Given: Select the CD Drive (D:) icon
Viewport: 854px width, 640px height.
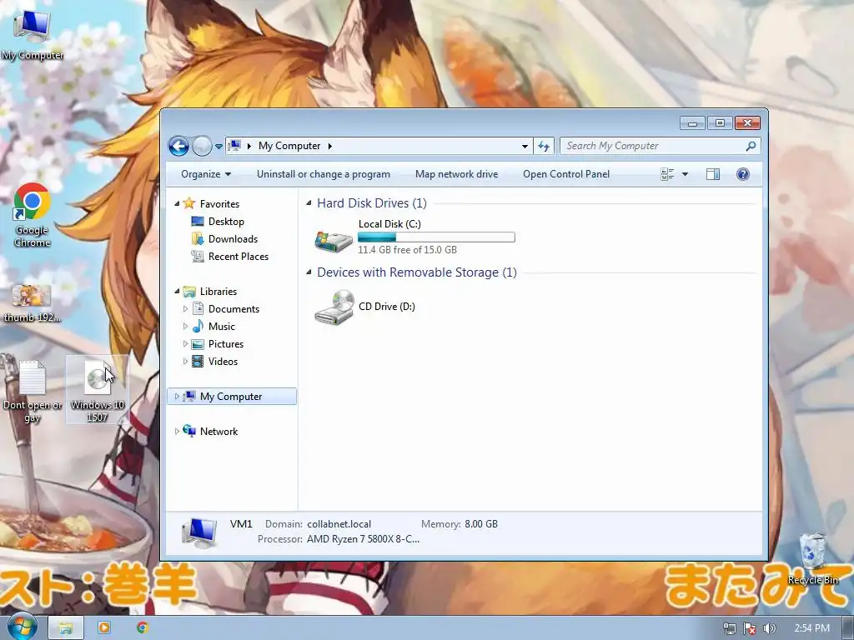Looking at the screenshot, I should pyautogui.click(x=334, y=307).
